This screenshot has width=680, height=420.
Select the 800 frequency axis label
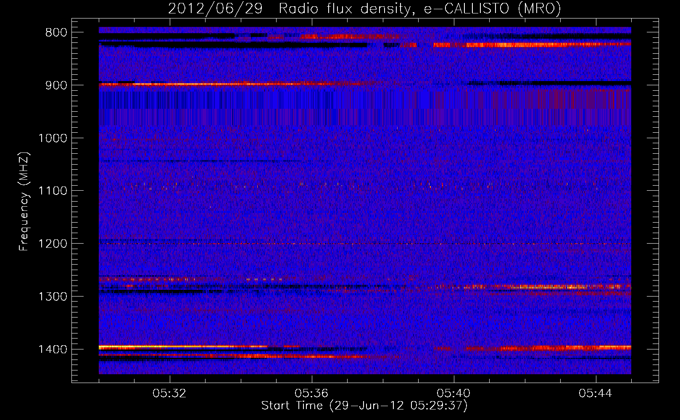click(56, 32)
